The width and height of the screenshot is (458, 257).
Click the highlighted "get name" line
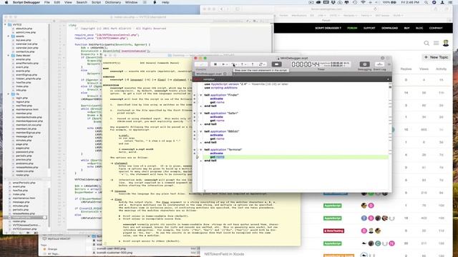[x=296, y=157]
